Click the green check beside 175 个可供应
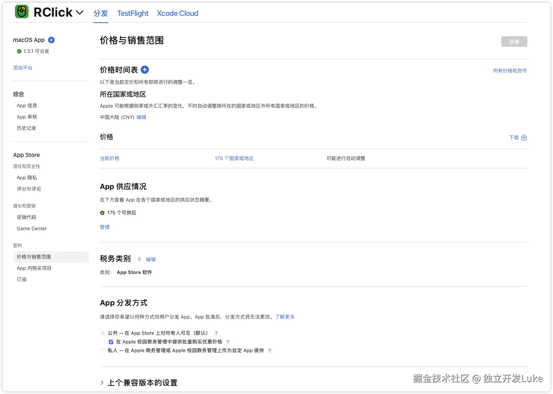 coord(102,213)
